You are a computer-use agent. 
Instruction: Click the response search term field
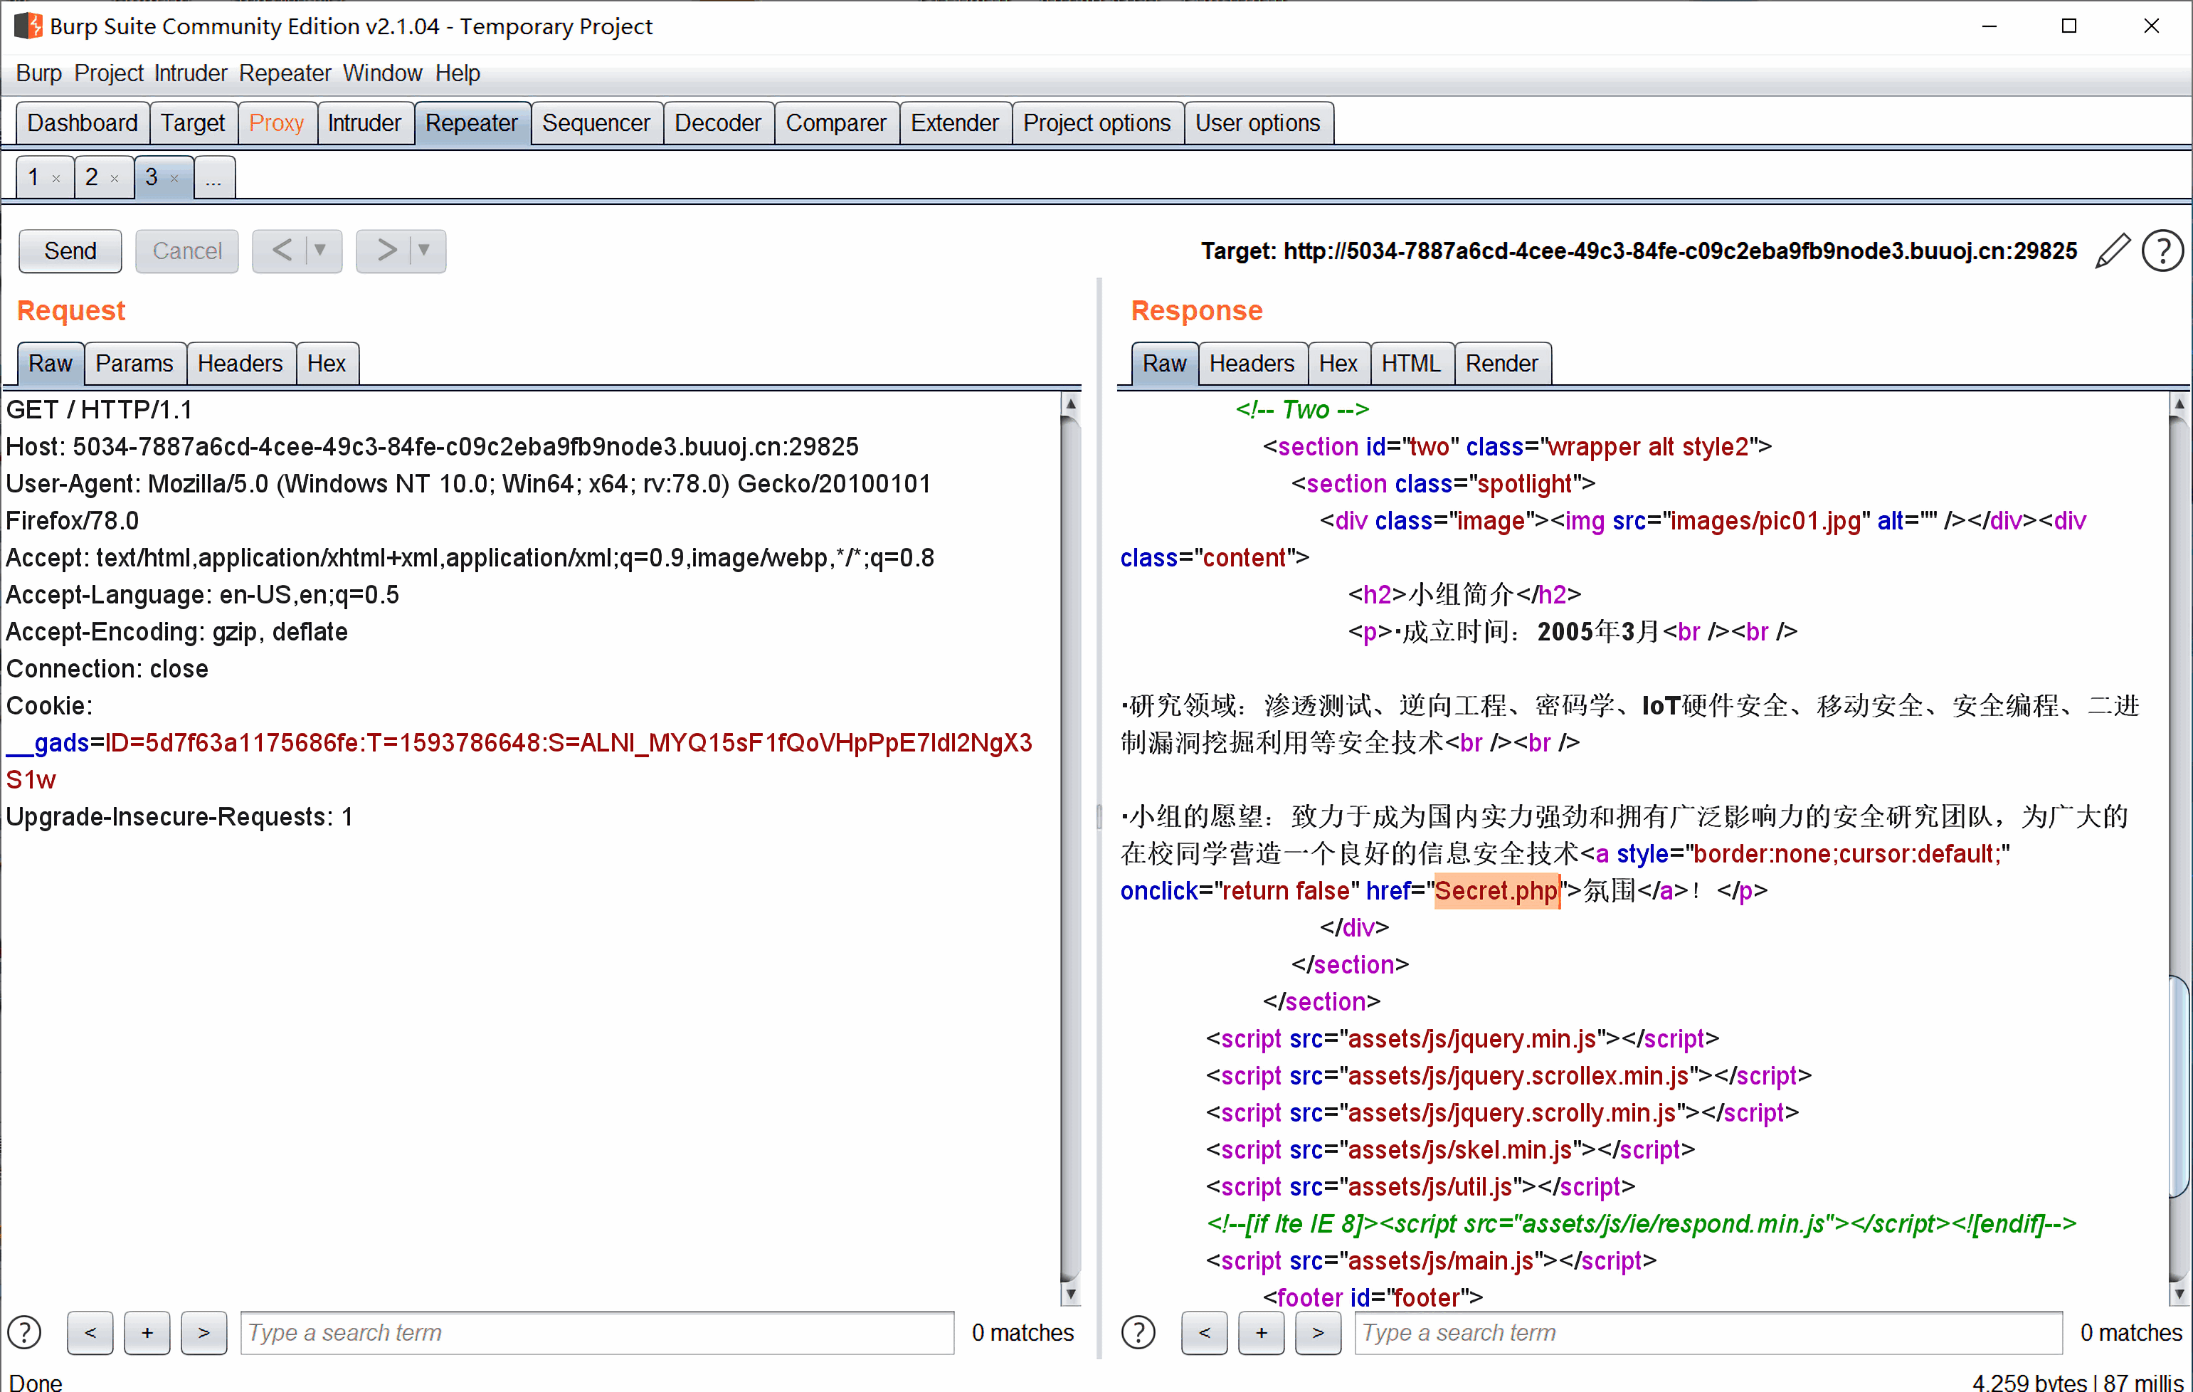pos(1708,1333)
